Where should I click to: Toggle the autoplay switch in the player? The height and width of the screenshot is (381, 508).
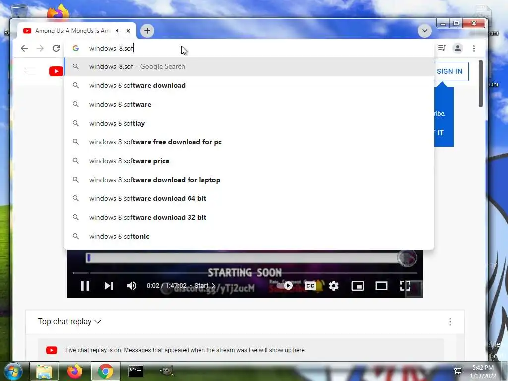click(x=285, y=286)
